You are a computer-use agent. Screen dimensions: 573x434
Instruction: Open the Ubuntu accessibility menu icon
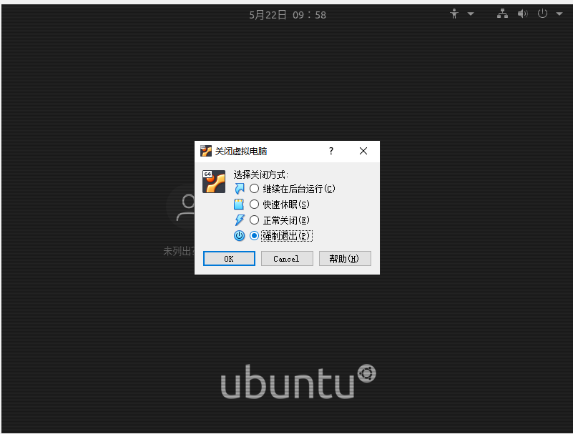[x=454, y=14]
